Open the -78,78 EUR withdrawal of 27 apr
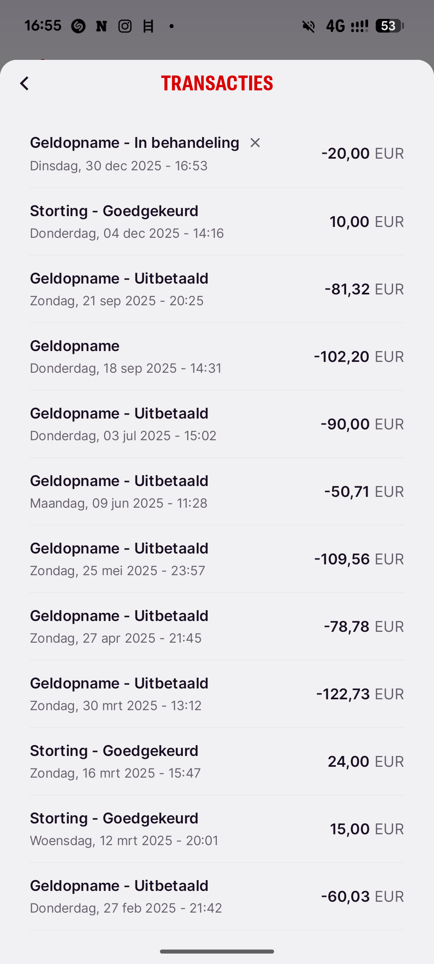This screenshot has width=434, height=964. (217, 627)
